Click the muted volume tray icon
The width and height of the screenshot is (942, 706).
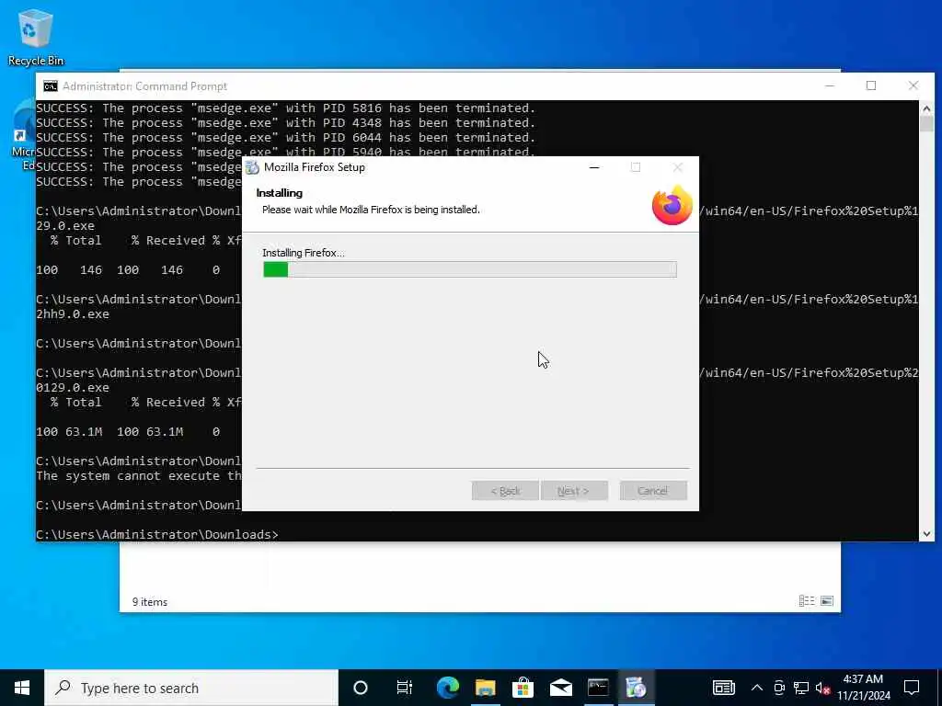click(x=823, y=688)
